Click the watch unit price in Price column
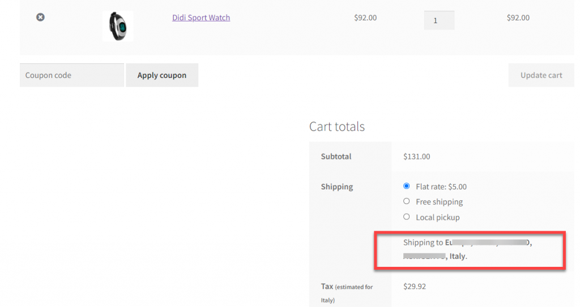Image resolution: width=580 pixels, height=307 pixels. 365,18
